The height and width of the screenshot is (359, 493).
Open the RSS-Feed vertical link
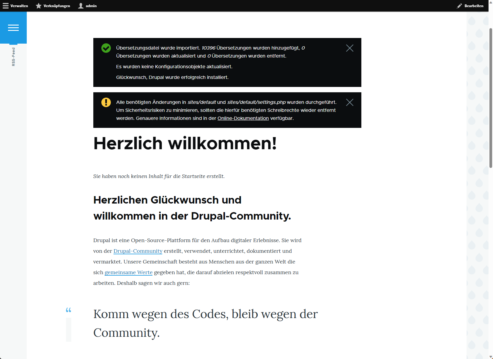(13, 57)
